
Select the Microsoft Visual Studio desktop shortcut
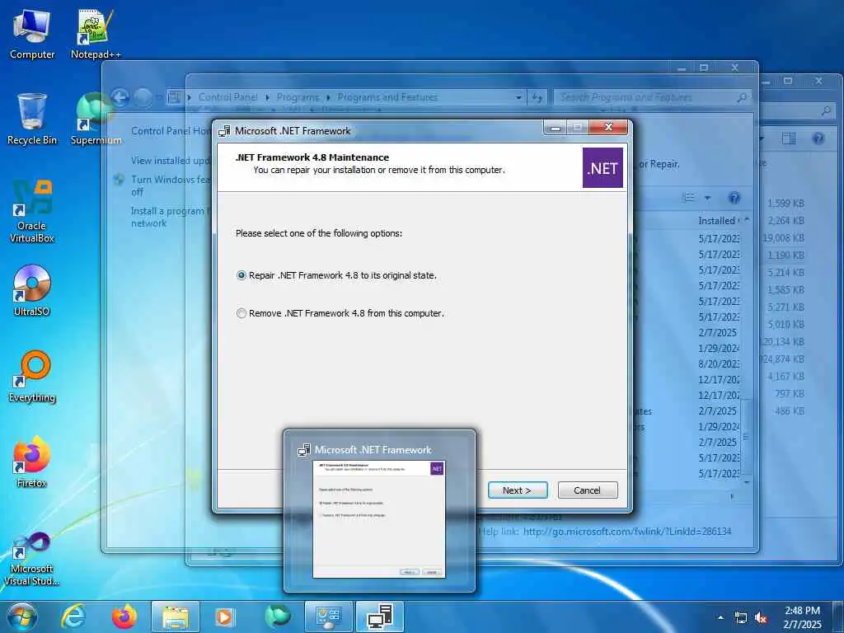[x=32, y=559]
